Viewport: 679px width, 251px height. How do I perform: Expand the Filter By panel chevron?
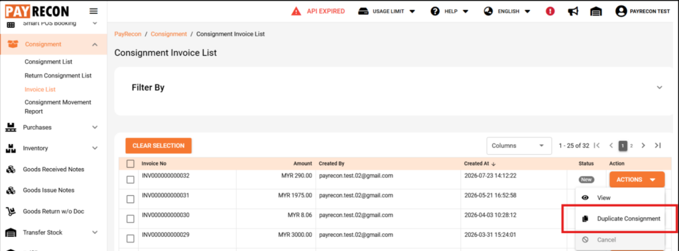tap(660, 88)
